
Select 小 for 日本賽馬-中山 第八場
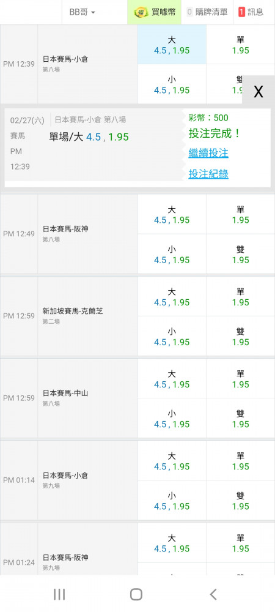click(x=172, y=418)
